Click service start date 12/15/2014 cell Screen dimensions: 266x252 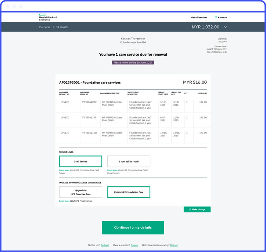point(164,134)
